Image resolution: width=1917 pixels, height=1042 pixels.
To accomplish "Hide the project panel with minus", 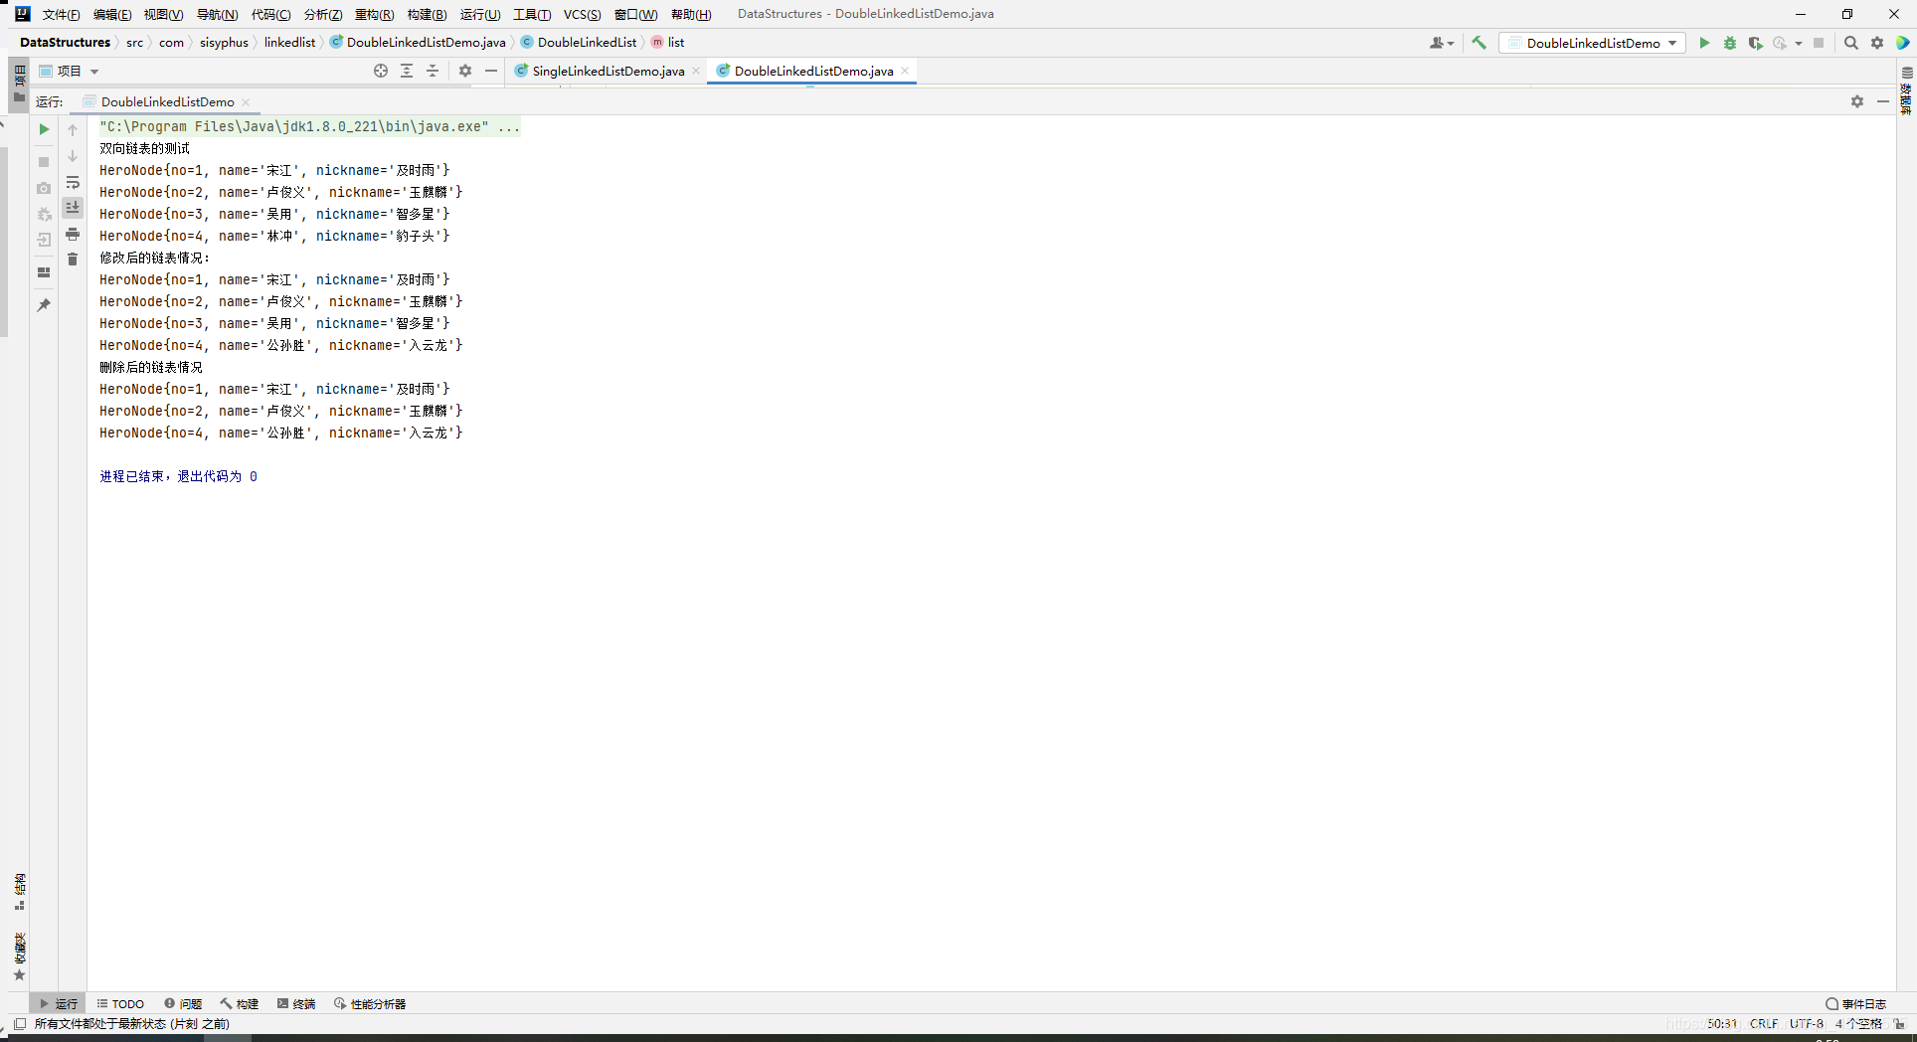I will click(491, 71).
